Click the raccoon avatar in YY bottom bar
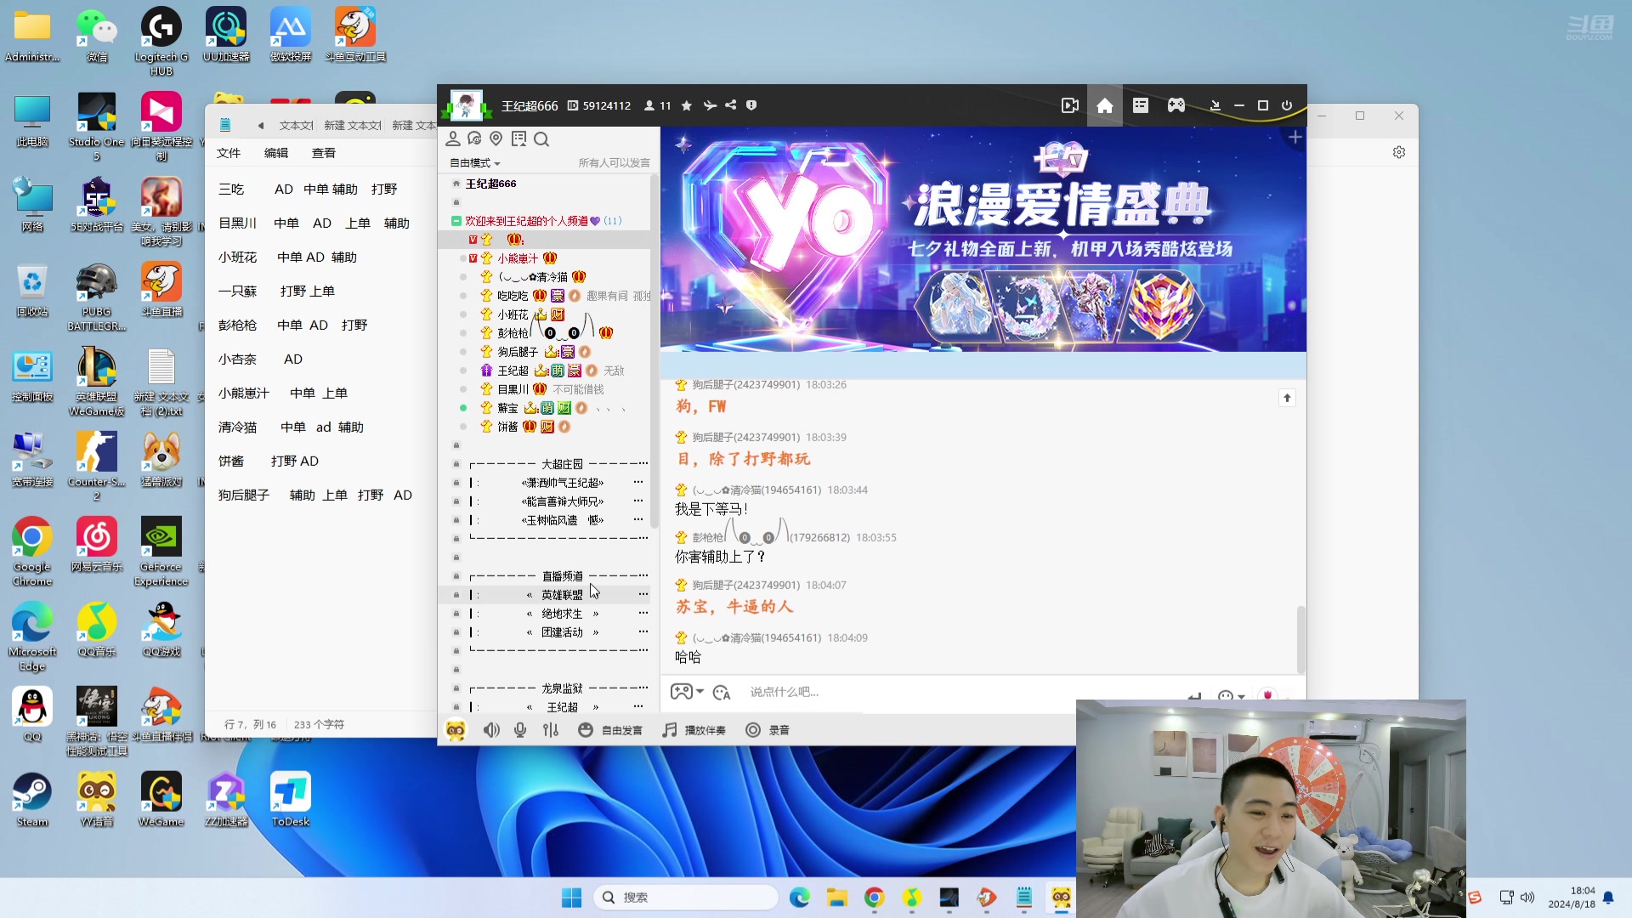Image resolution: width=1632 pixels, height=918 pixels. pyautogui.click(x=456, y=730)
